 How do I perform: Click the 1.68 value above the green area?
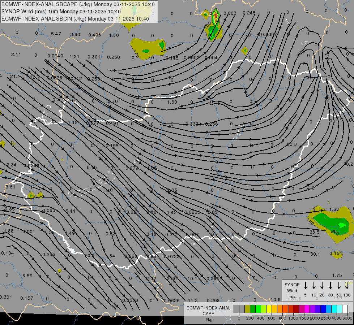[x=334, y=209]
